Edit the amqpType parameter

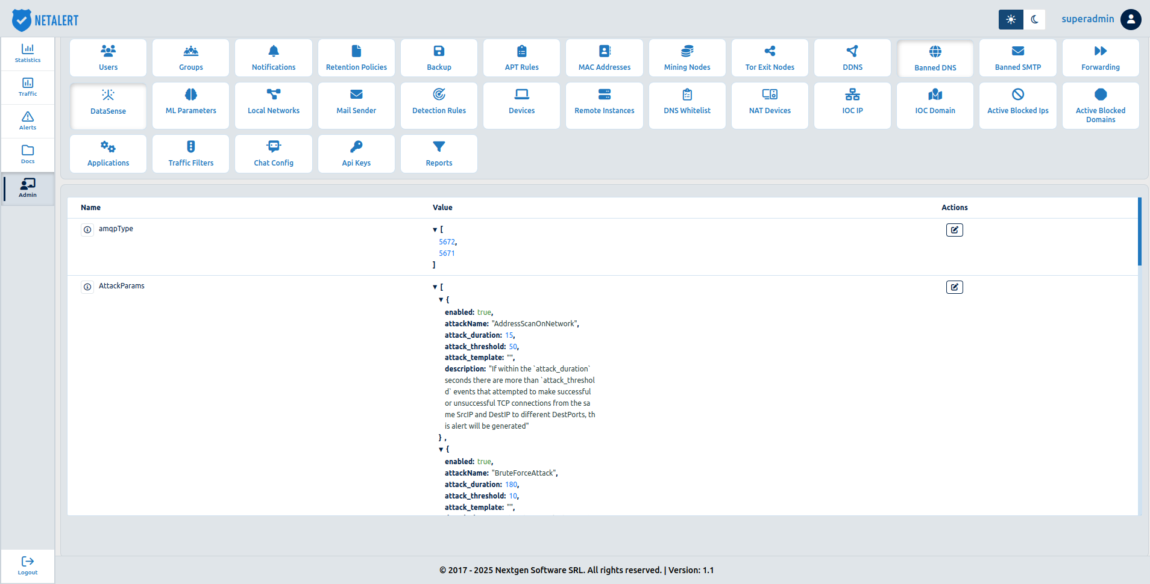(x=955, y=230)
